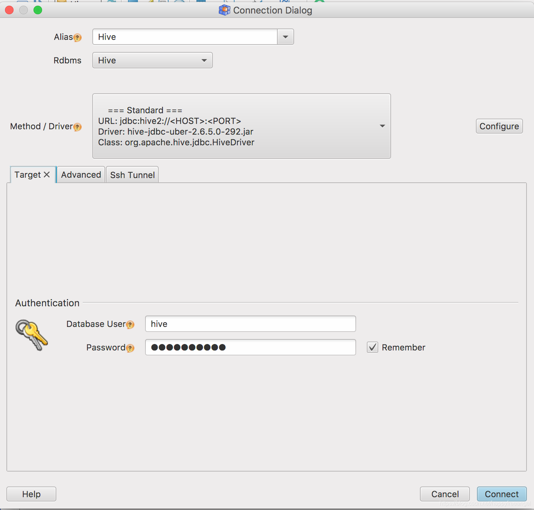Focus the Password field
Screen dimensions: 534x510
point(251,347)
